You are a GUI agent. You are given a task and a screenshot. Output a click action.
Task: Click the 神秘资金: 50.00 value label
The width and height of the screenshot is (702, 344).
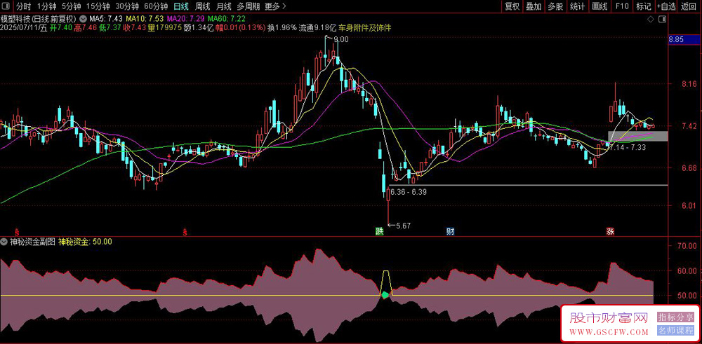coord(85,242)
